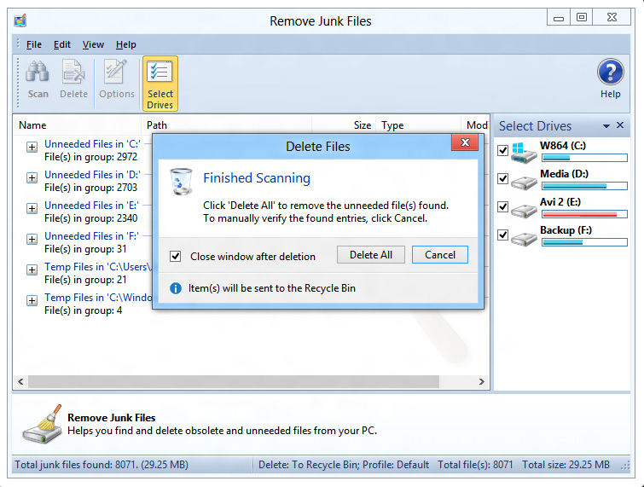Viewport: 644px width, 487px height.
Task: Click 'Total file(s): 8071' in status bar
Action: point(475,465)
